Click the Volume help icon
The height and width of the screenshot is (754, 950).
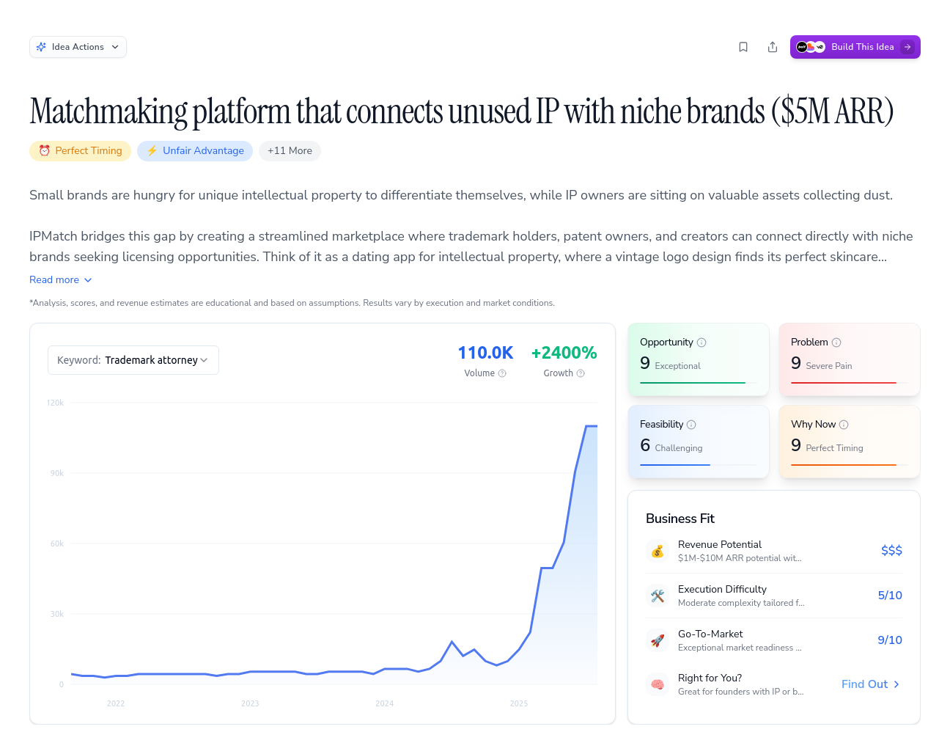(502, 373)
